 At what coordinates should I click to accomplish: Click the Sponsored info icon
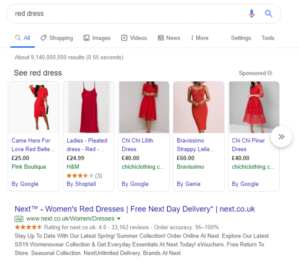[270, 73]
